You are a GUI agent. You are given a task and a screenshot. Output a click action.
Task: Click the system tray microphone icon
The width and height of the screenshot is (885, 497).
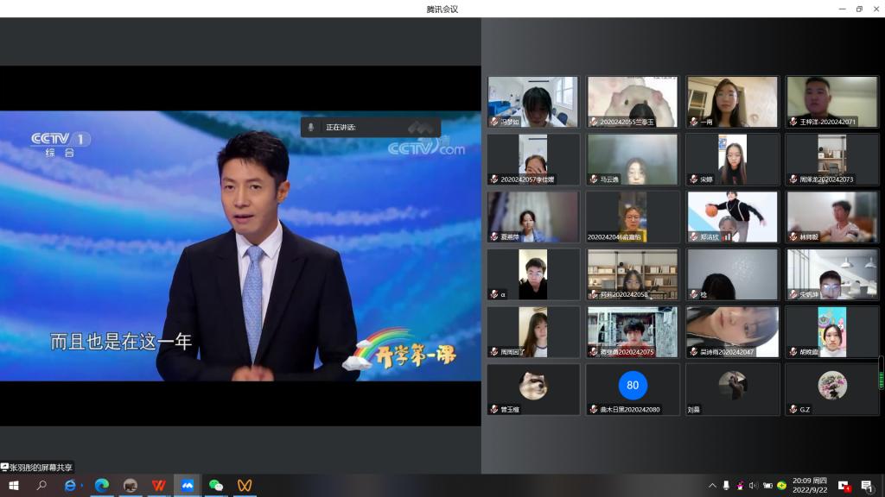[726, 486]
